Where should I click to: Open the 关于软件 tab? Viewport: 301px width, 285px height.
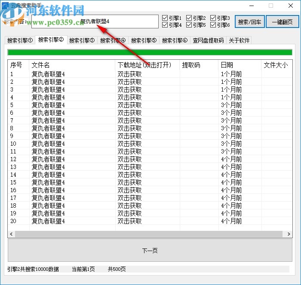click(239, 40)
